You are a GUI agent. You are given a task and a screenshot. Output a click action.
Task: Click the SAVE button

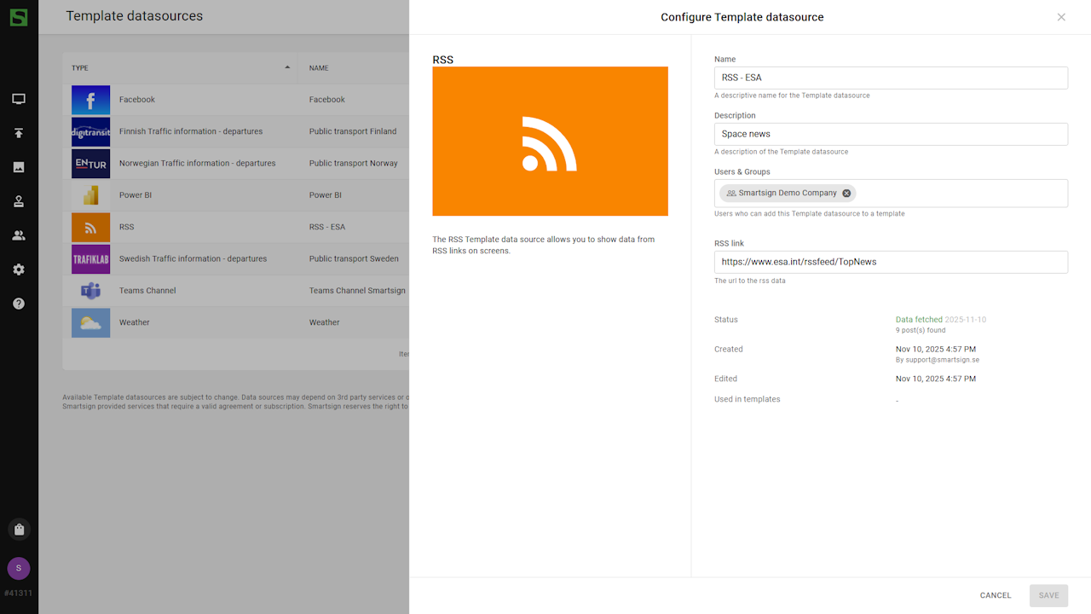click(1048, 595)
